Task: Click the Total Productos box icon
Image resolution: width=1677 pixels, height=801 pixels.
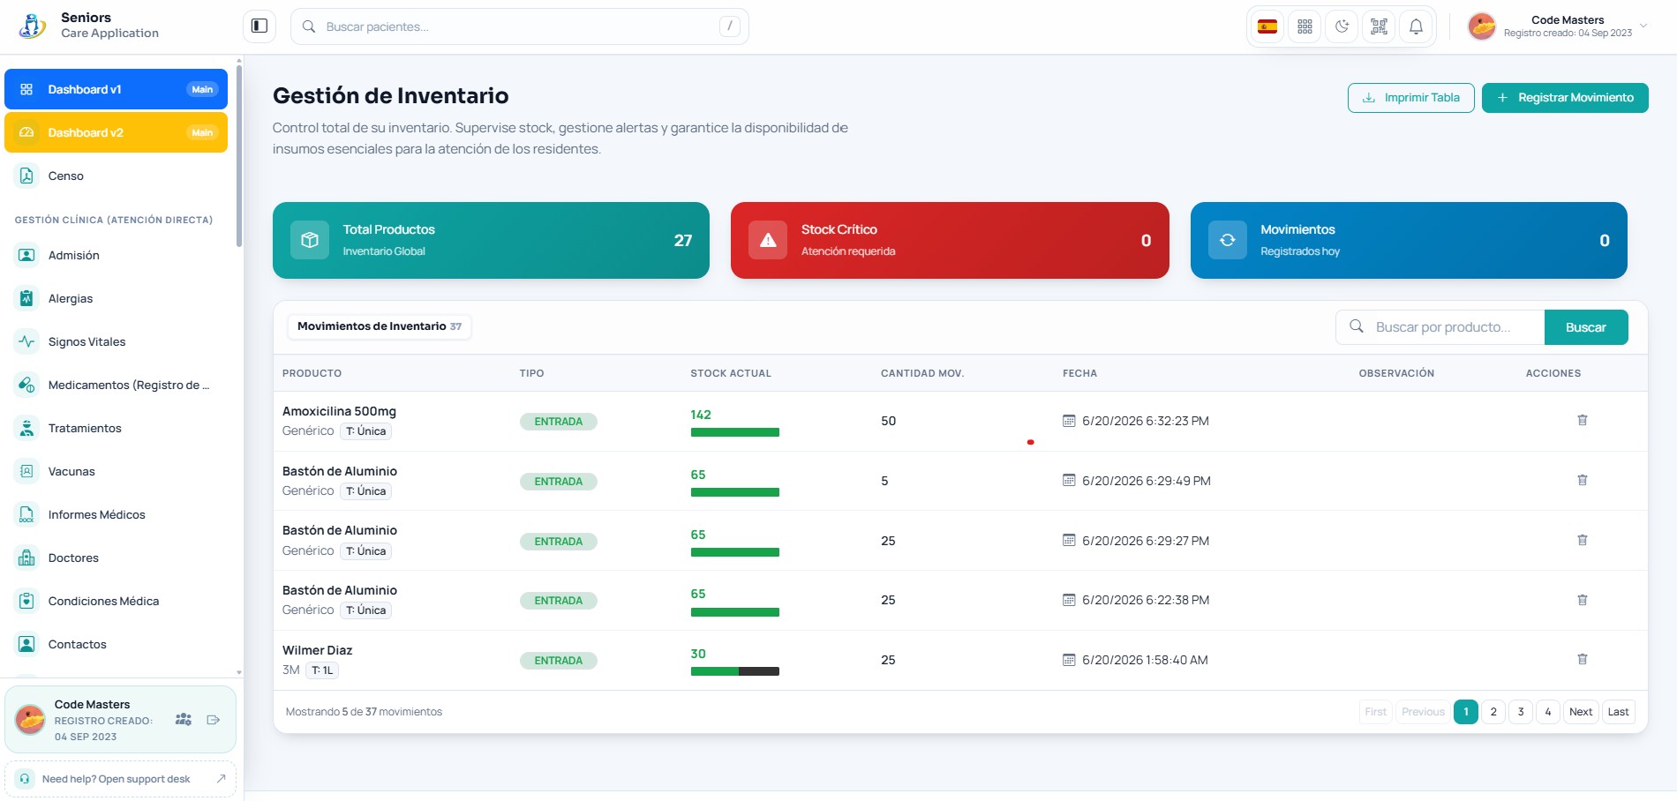Action: [310, 240]
